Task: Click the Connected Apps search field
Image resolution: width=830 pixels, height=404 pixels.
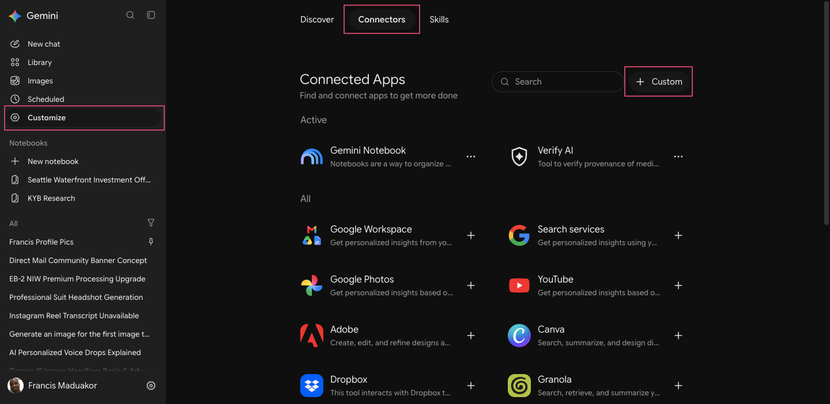Action: (558, 82)
